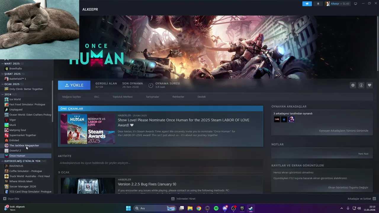The height and width of the screenshot is (213, 379).
Task: Open Version 2.2.5 Bug Fixes news
Action: click(x=147, y=184)
